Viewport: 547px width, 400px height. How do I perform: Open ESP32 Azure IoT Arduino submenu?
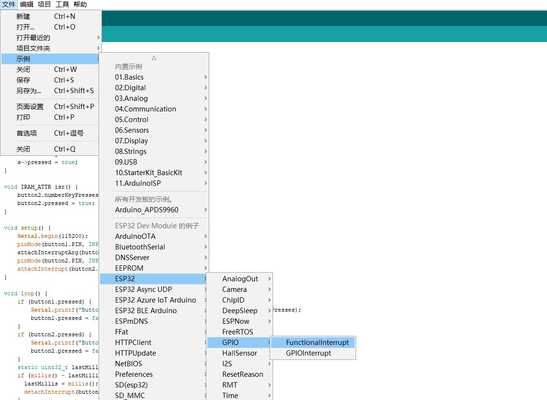pyautogui.click(x=154, y=300)
